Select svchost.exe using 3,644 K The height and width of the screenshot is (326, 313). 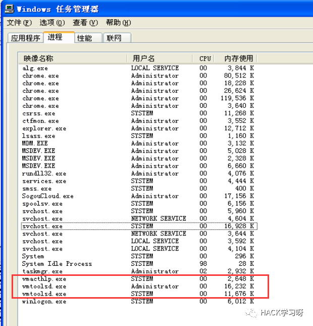coord(139,233)
